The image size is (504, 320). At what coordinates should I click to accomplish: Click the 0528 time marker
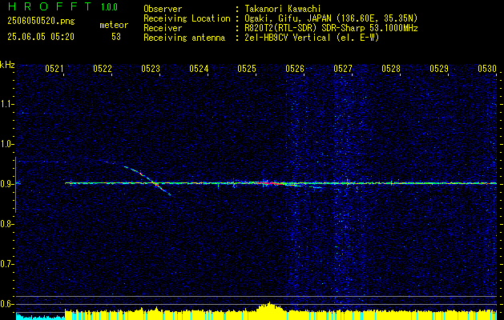(391, 68)
